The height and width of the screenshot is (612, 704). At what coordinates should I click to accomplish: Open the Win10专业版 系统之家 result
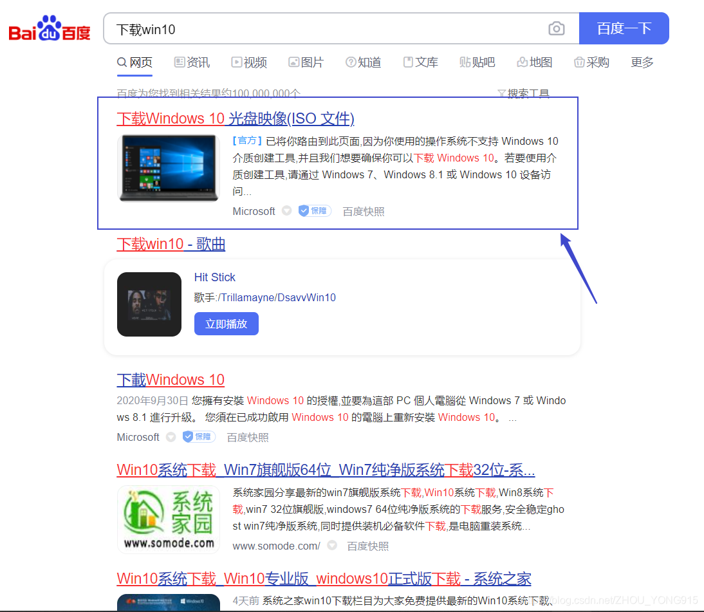pyautogui.click(x=324, y=579)
